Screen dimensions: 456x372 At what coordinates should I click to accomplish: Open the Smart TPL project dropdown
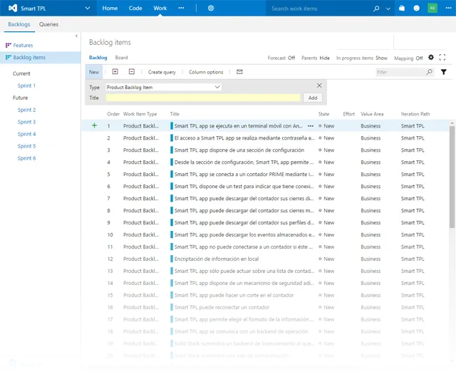coord(87,8)
